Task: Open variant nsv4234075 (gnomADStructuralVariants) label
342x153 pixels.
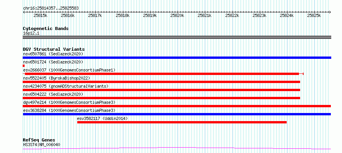Action: pyautogui.click(x=66, y=86)
